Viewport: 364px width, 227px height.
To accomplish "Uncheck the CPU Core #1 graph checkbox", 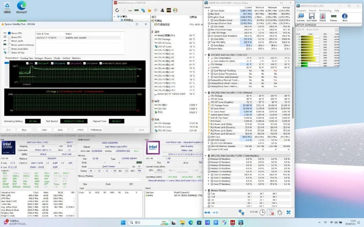I will click(36, 63).
